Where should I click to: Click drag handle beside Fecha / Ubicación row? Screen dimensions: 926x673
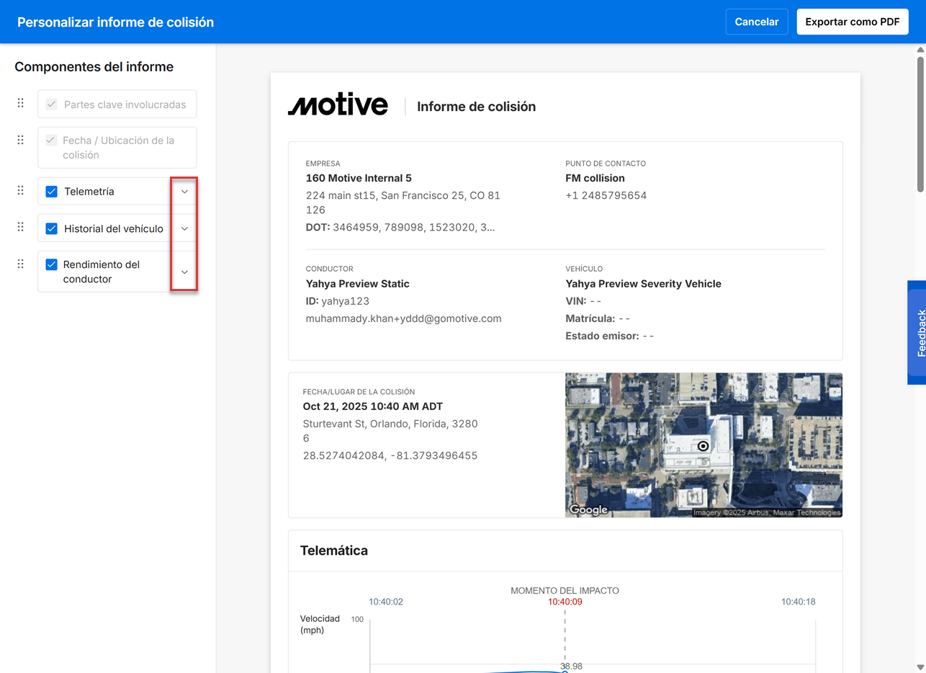[20, 140]
